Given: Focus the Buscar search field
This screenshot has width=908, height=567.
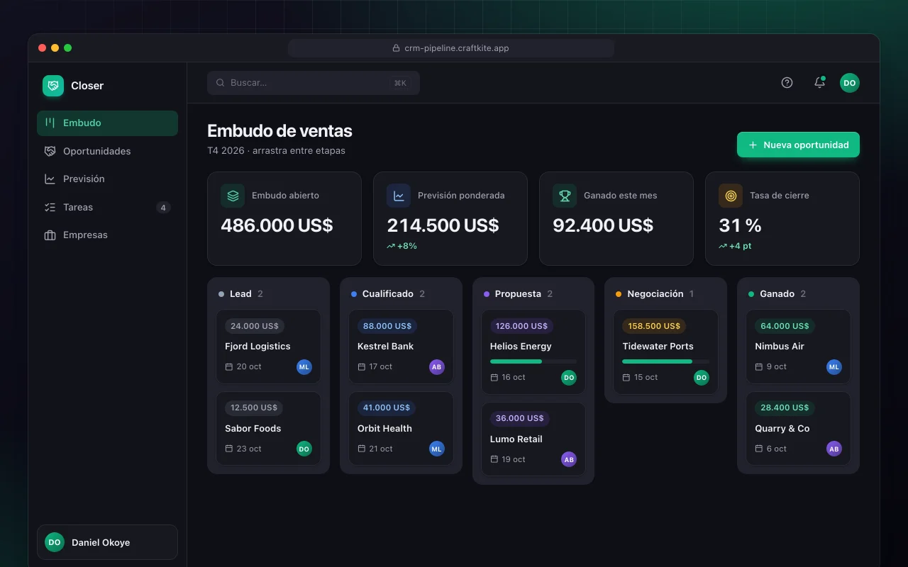Looking at the screenshot, I should 314,83.
